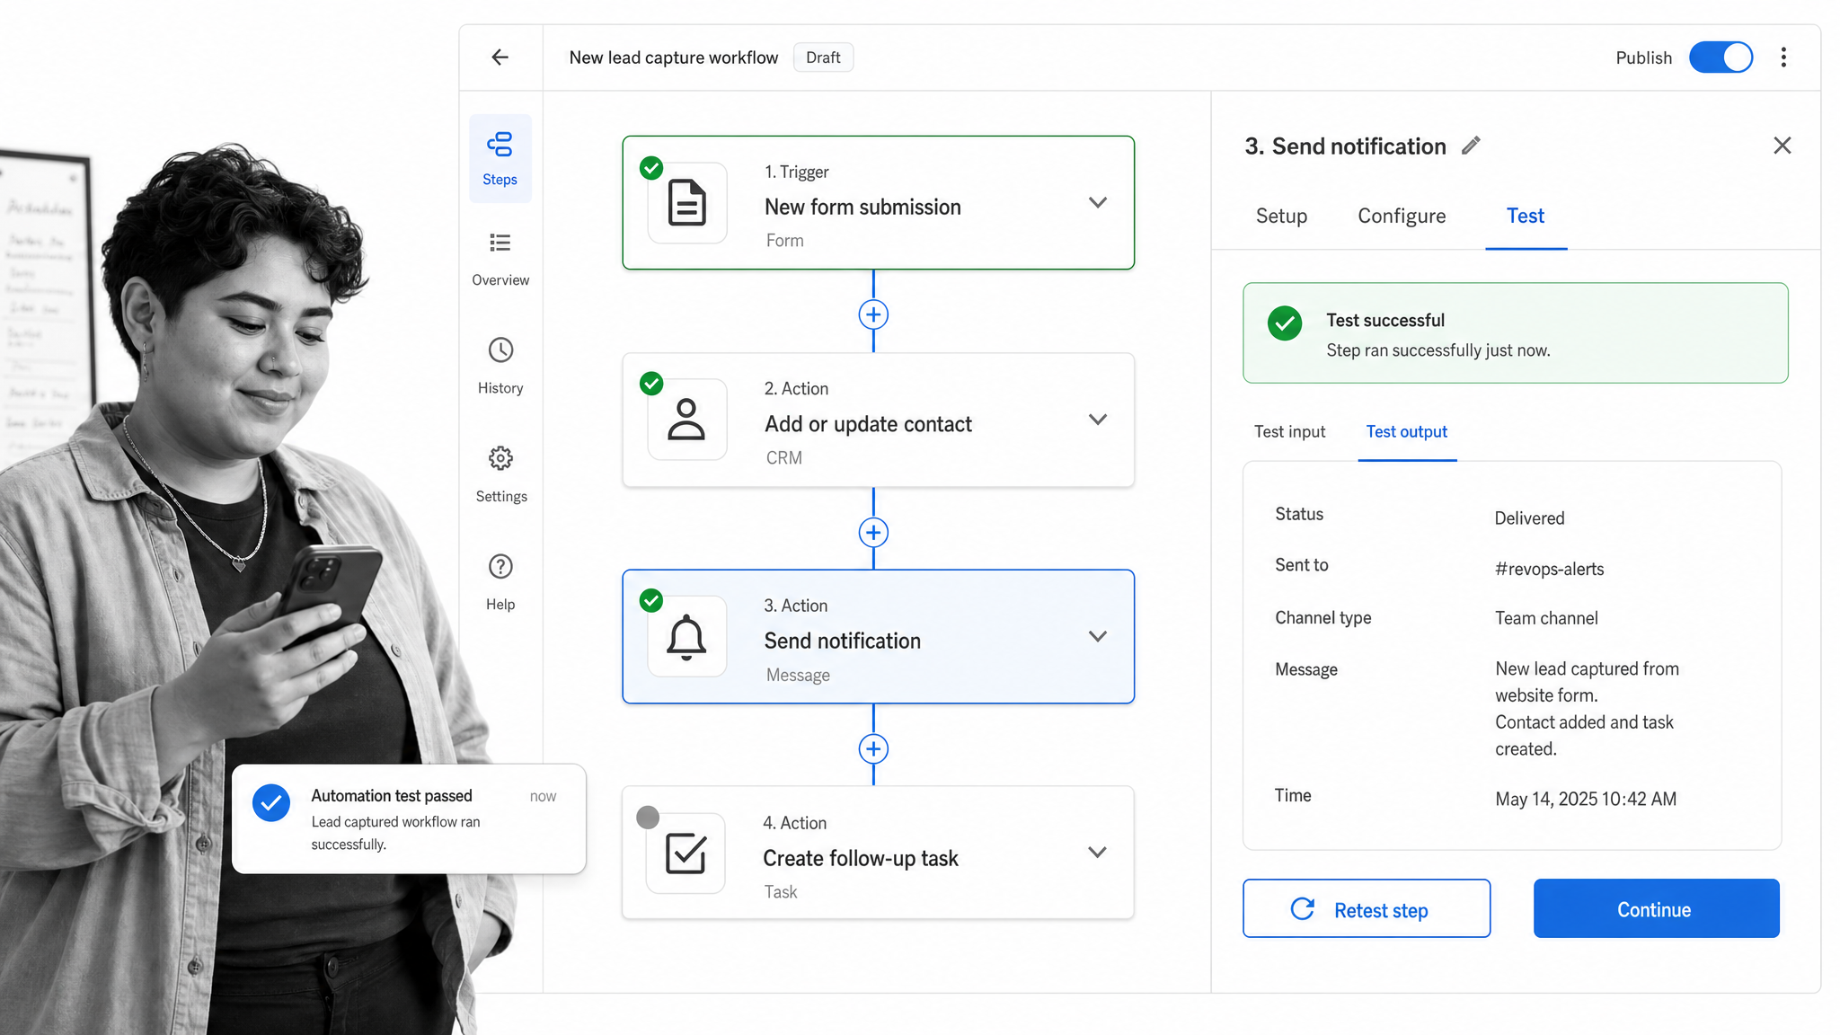Screen dimensions: 1840x1035
Task: Click the pencil icon to rename step
Action: tap(1471, 146)
